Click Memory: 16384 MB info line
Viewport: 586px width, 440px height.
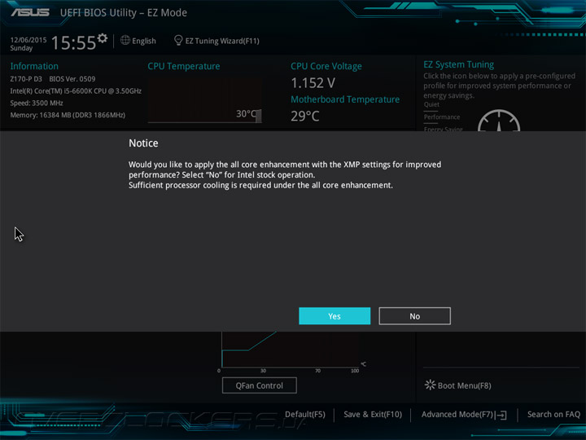tap(68, 115)
